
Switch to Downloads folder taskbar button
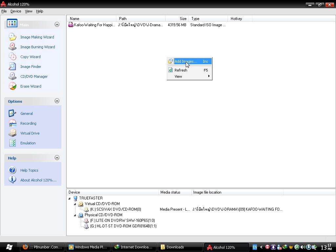(x=180, y=247)
